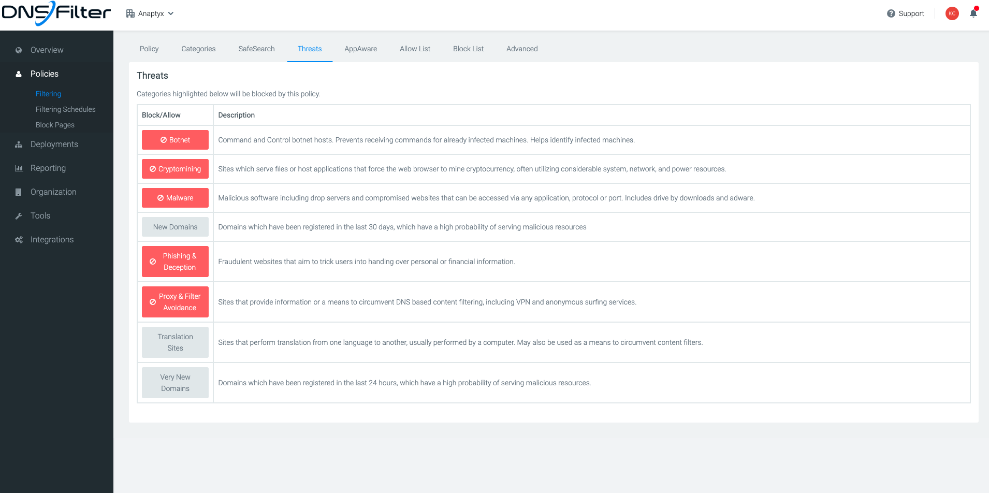The image size is (989, 493).
Task: Enable blocking of Very New Domains
Action: point(175,383)
